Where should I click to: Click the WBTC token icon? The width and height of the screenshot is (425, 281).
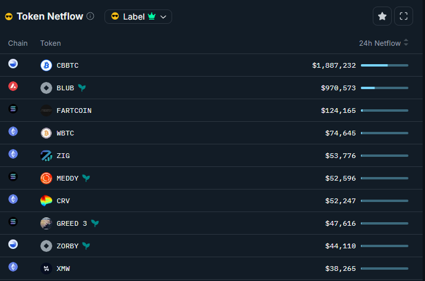click(x=46, y=133)
